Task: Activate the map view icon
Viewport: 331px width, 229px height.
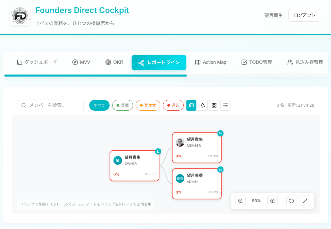Action: click(191, 105)
